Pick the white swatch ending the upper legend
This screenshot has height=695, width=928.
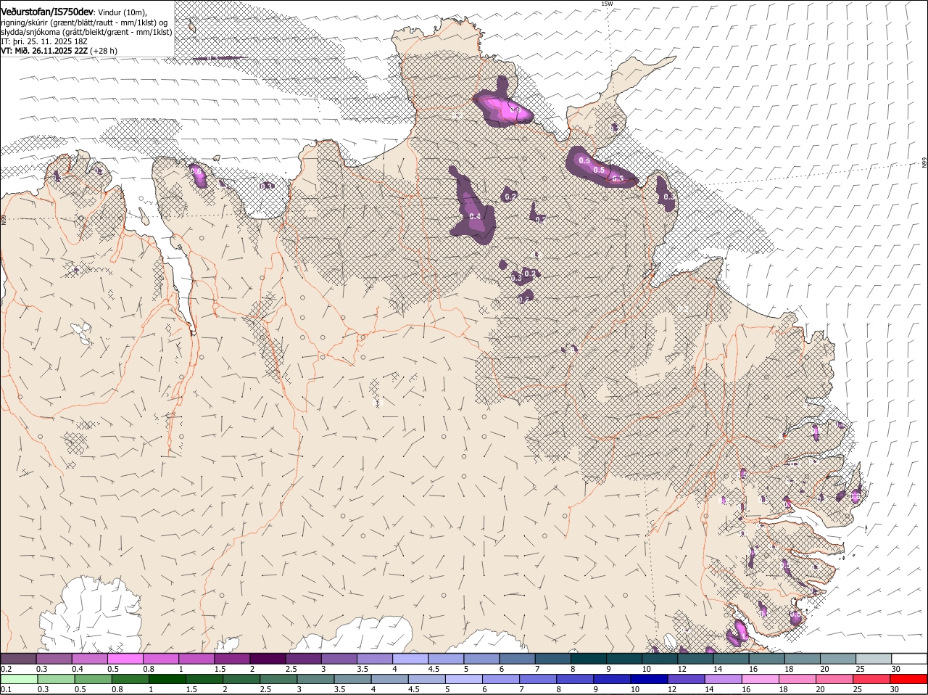[909, 659]
